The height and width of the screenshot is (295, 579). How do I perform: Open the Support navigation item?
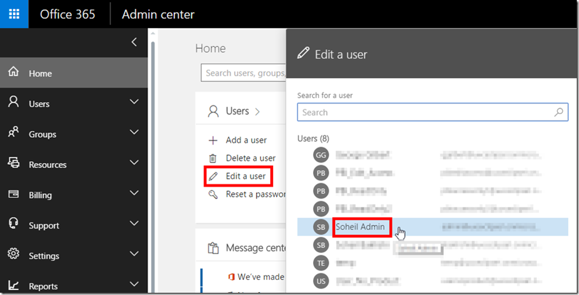pyautogui.click(x=74, y=225)
